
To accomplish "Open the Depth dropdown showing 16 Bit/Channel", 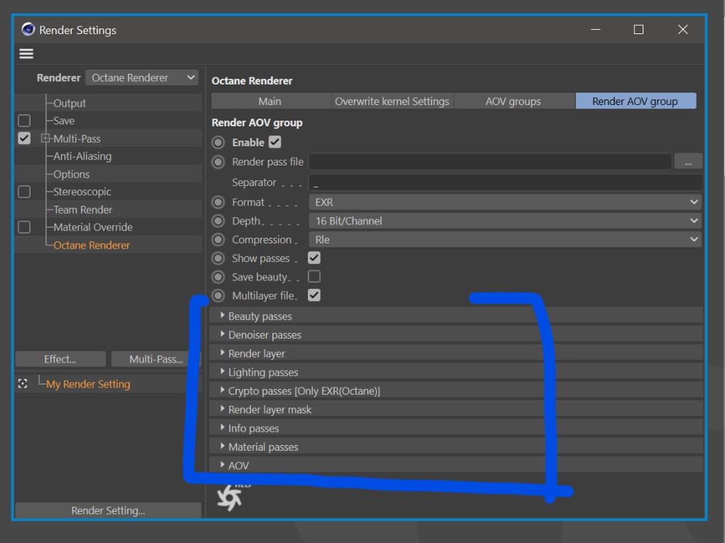I will (505, 221).
